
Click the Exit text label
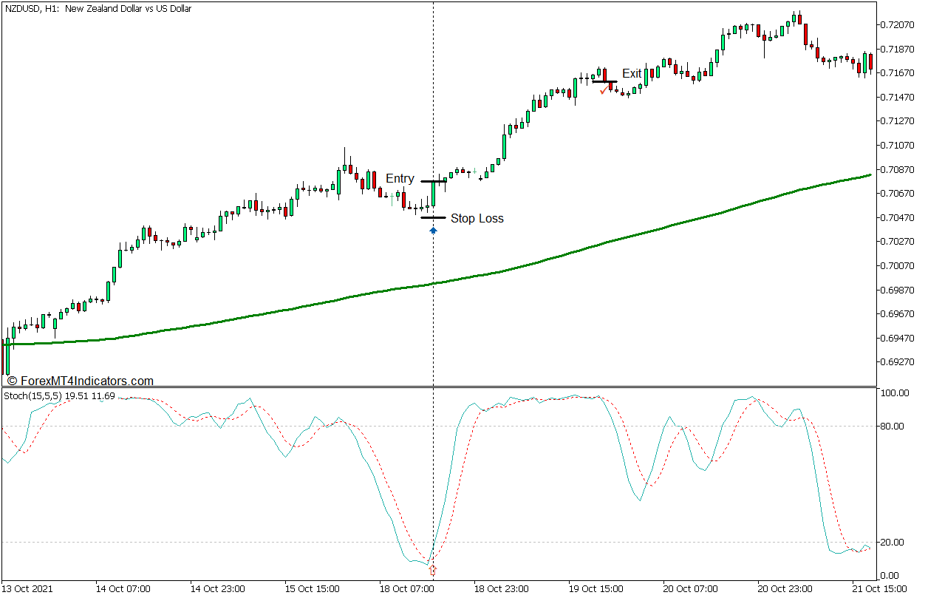tap(632, 74)
